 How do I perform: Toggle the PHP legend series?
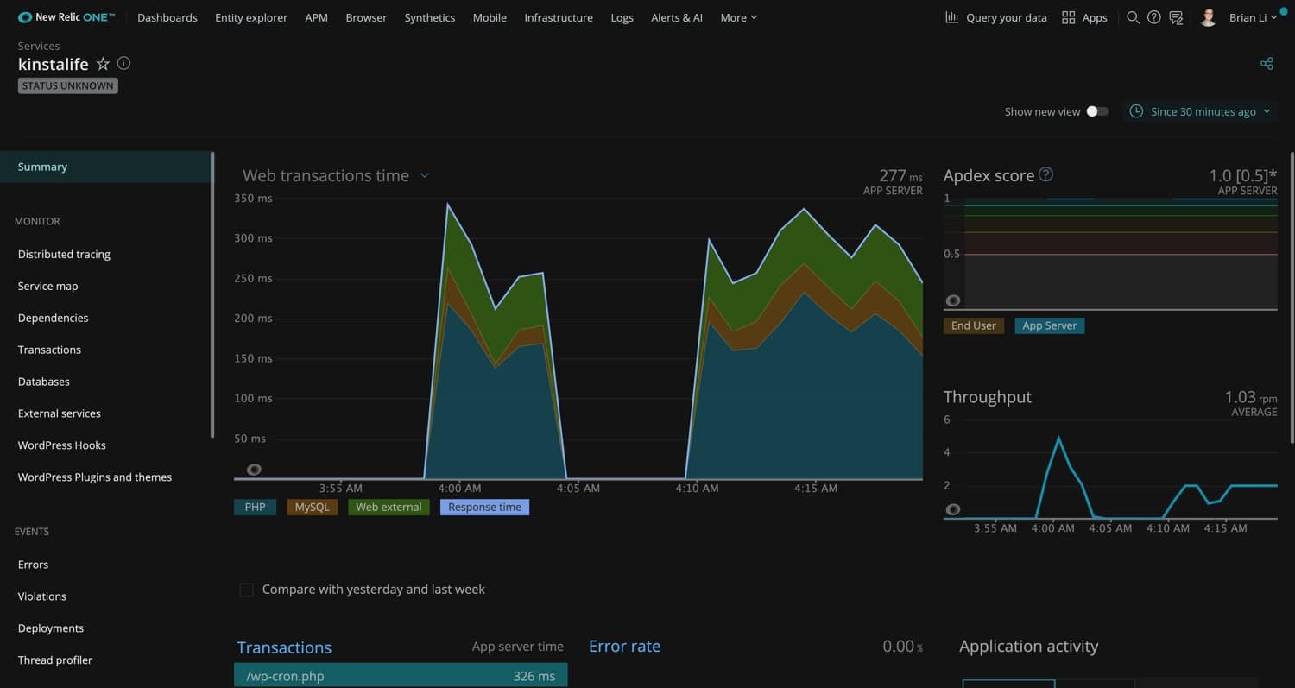(256, 507)
